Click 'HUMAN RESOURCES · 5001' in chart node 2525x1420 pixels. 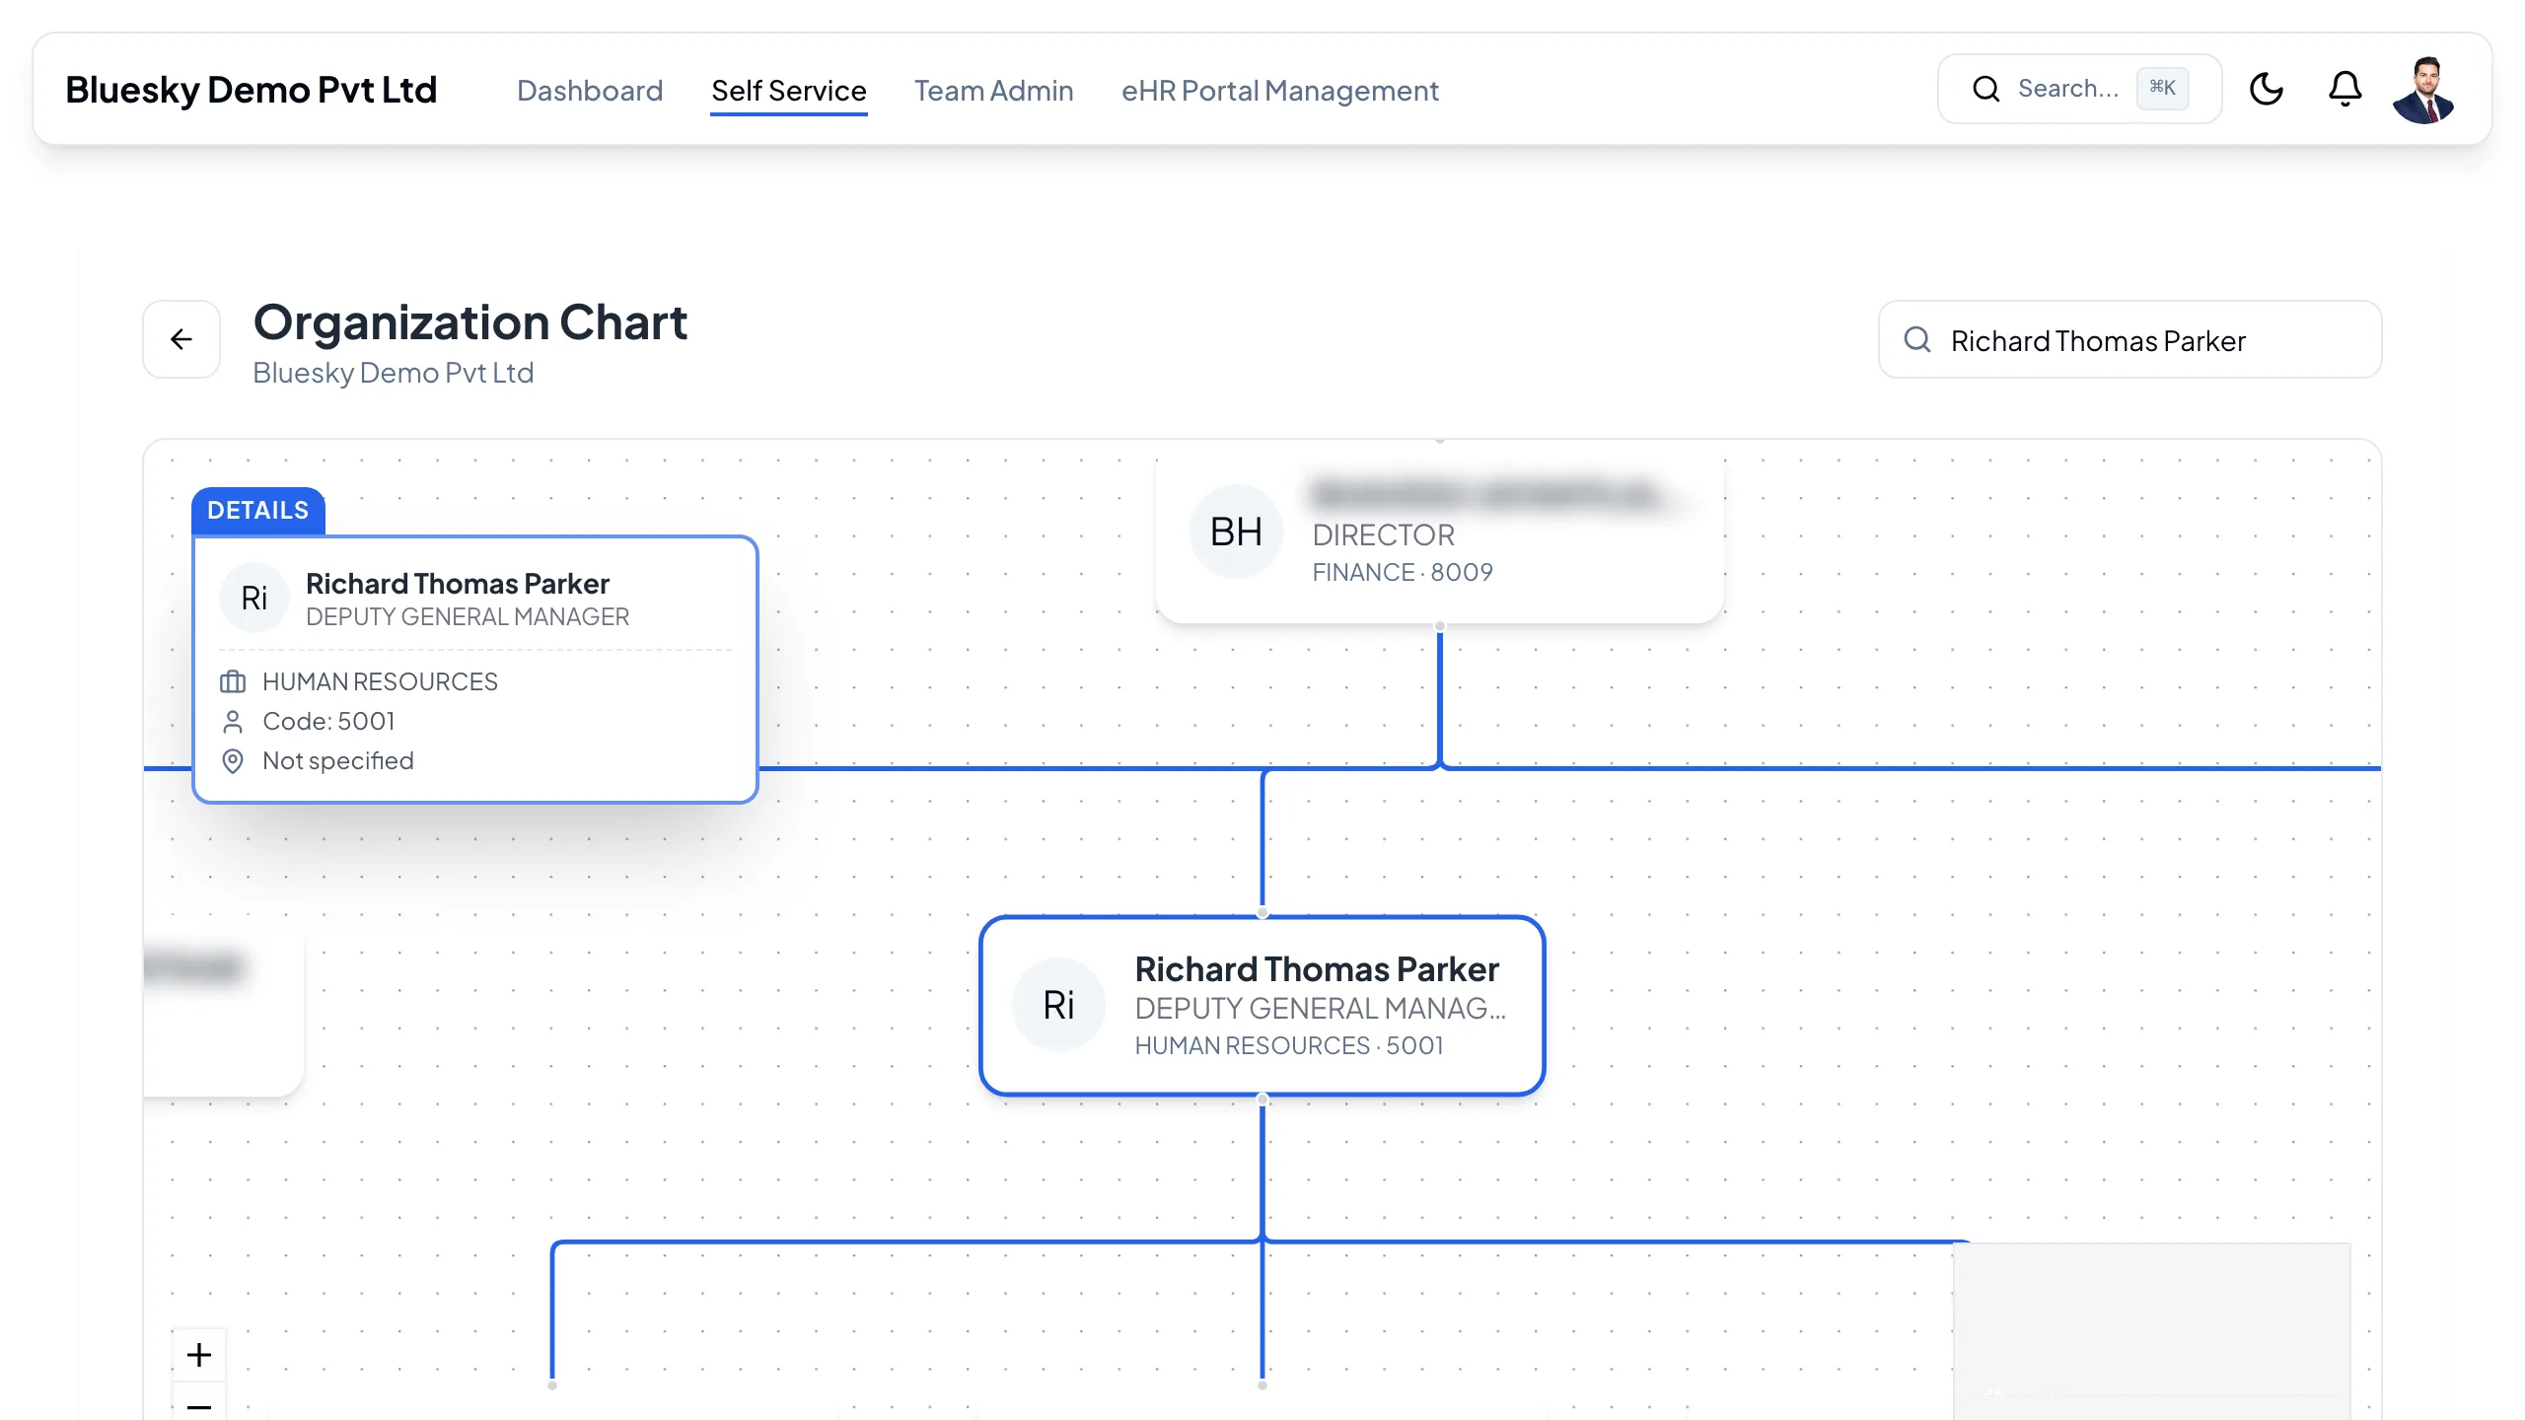(1289, 1046)
